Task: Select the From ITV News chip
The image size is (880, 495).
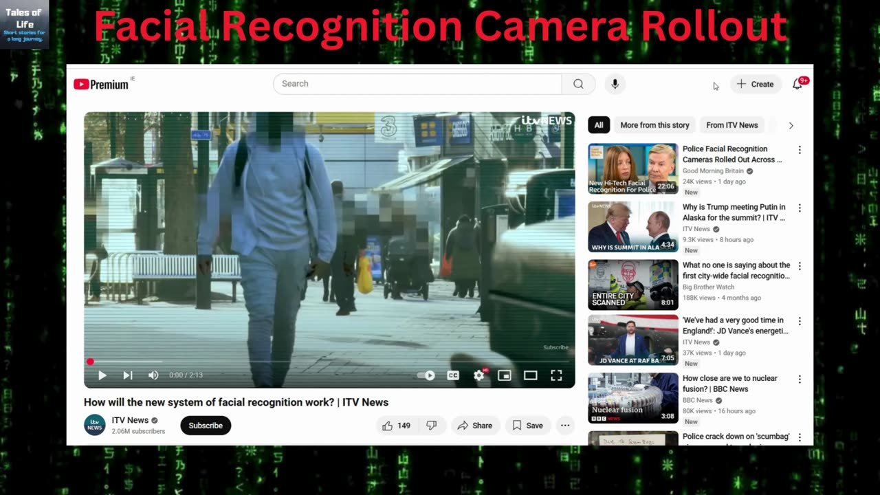Action: [732, 125]
